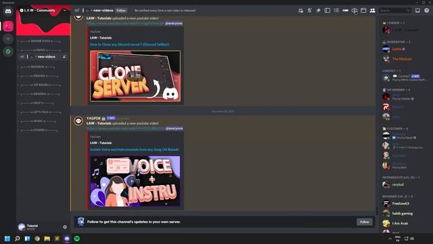
Task: Open 'How to Clone any Discord server' title link
Action: [x=129, y=45]
